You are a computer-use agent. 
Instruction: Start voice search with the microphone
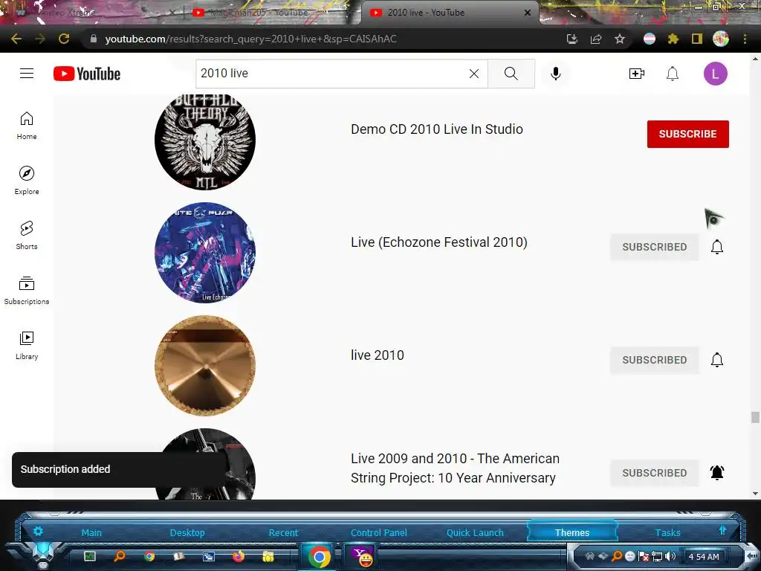[x=556, y=74]
